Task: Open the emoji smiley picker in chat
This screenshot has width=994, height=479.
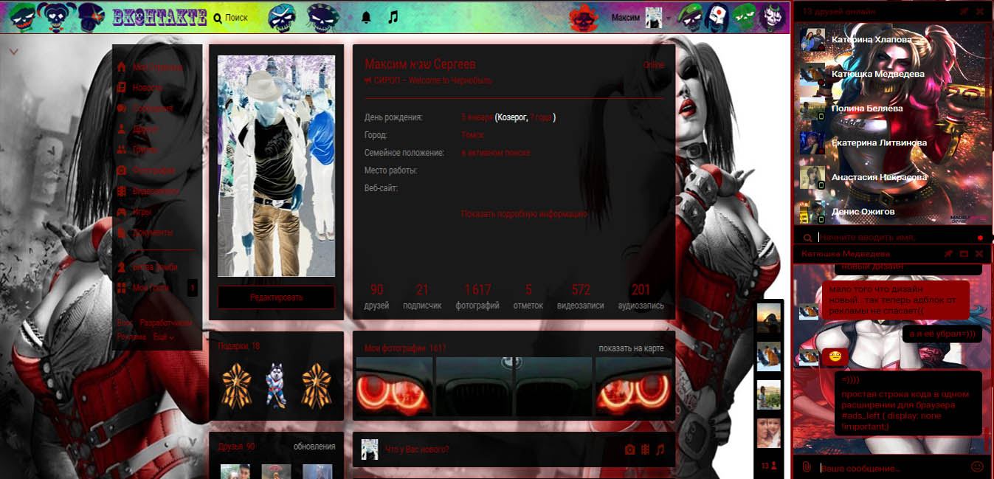Action: point(977,466)
